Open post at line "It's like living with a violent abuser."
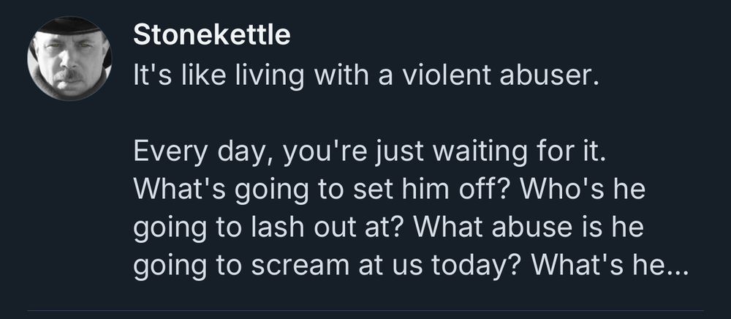 click(365, 75)
